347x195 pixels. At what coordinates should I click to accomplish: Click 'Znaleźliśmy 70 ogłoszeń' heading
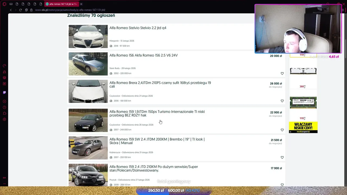pyautogui.click(x=91, y=15)
